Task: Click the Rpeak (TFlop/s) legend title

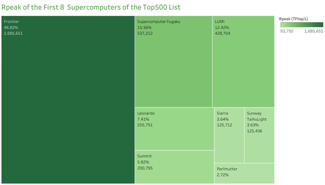Action: pos(296,18)
